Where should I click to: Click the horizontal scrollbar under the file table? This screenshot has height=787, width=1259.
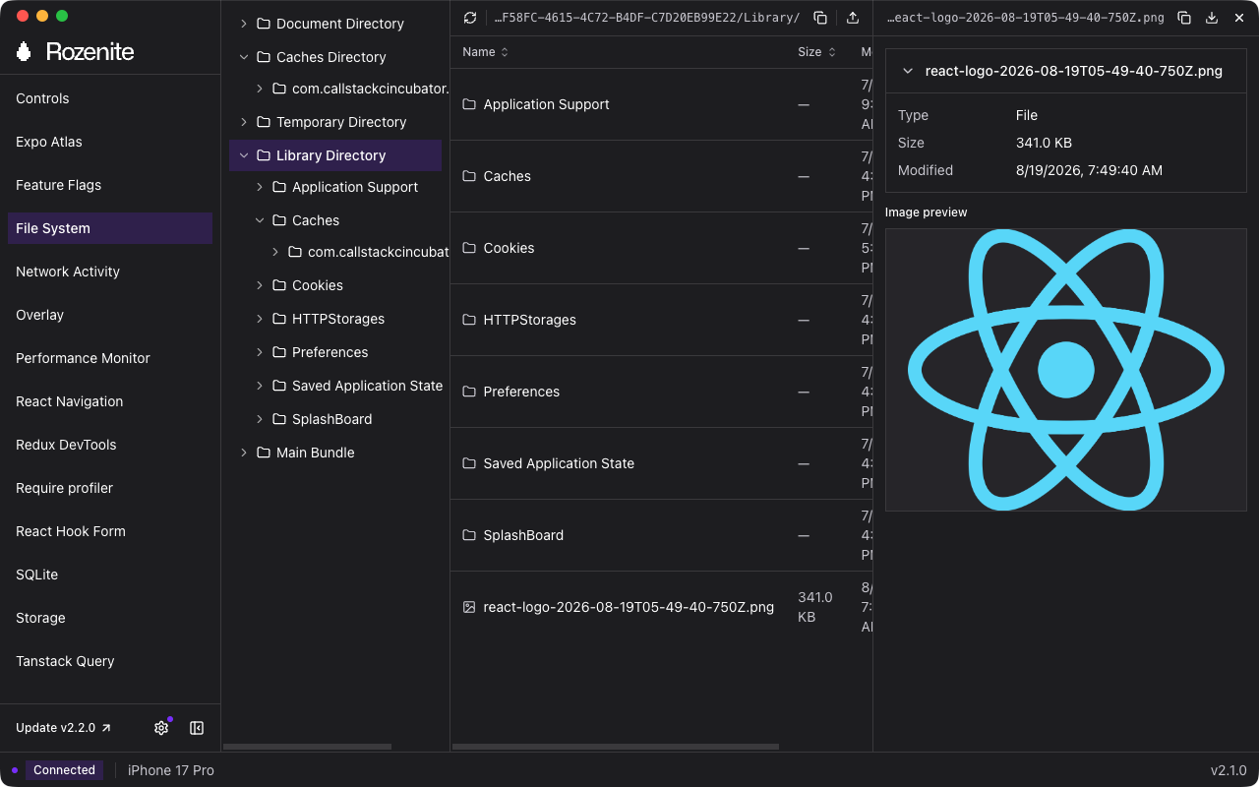point(616,747)
